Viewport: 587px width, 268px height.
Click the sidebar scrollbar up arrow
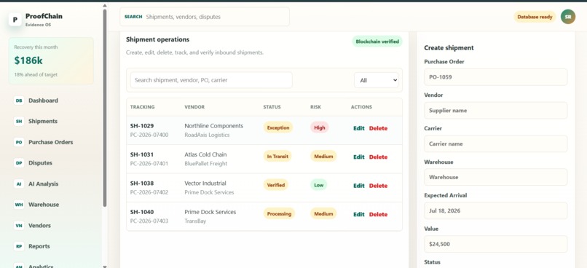point(105,6)
